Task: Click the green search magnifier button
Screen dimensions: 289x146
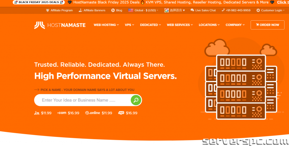Action: click(x=136, y=100)
